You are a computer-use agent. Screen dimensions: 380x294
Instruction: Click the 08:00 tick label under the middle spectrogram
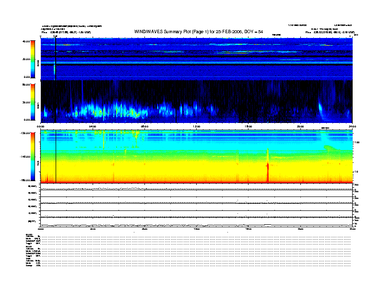click(144, 126)
